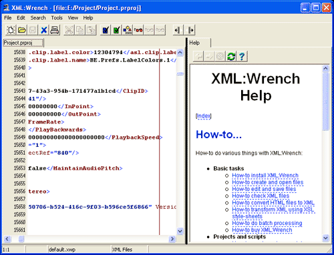Click the editor vertical scrollbar thumb
The width and height of the screenshot is (334, 255).
point(180,73)
